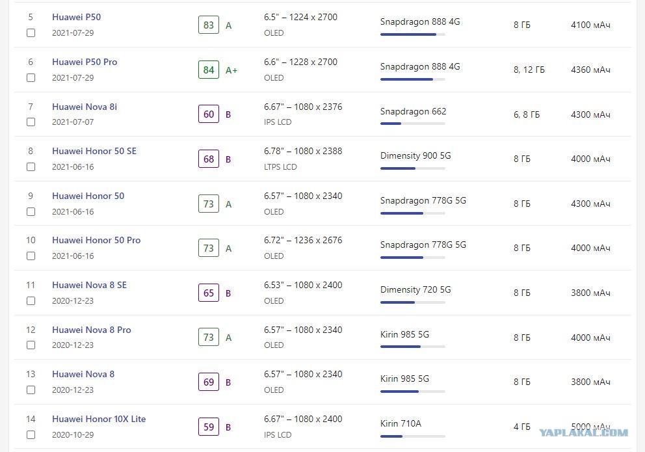This screenshot has width=645, height=452.
Task: Click the A+ grade label for P50 Pro
Action: point(231,70)
